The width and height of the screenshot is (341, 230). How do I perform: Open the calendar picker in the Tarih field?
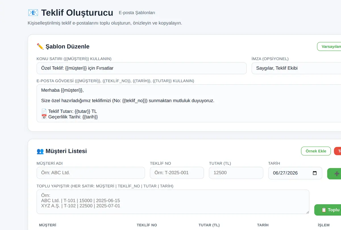tap(315, 173)
